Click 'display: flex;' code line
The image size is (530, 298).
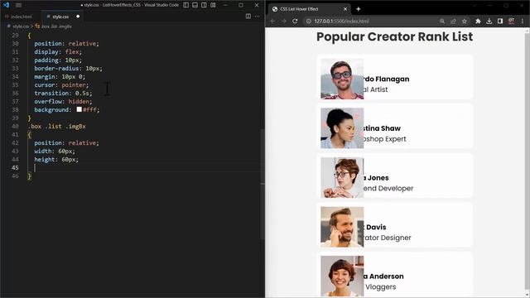[58, 51]
